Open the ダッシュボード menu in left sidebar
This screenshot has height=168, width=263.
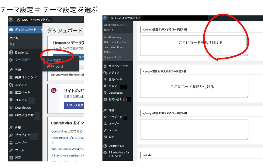click(25, 30)
